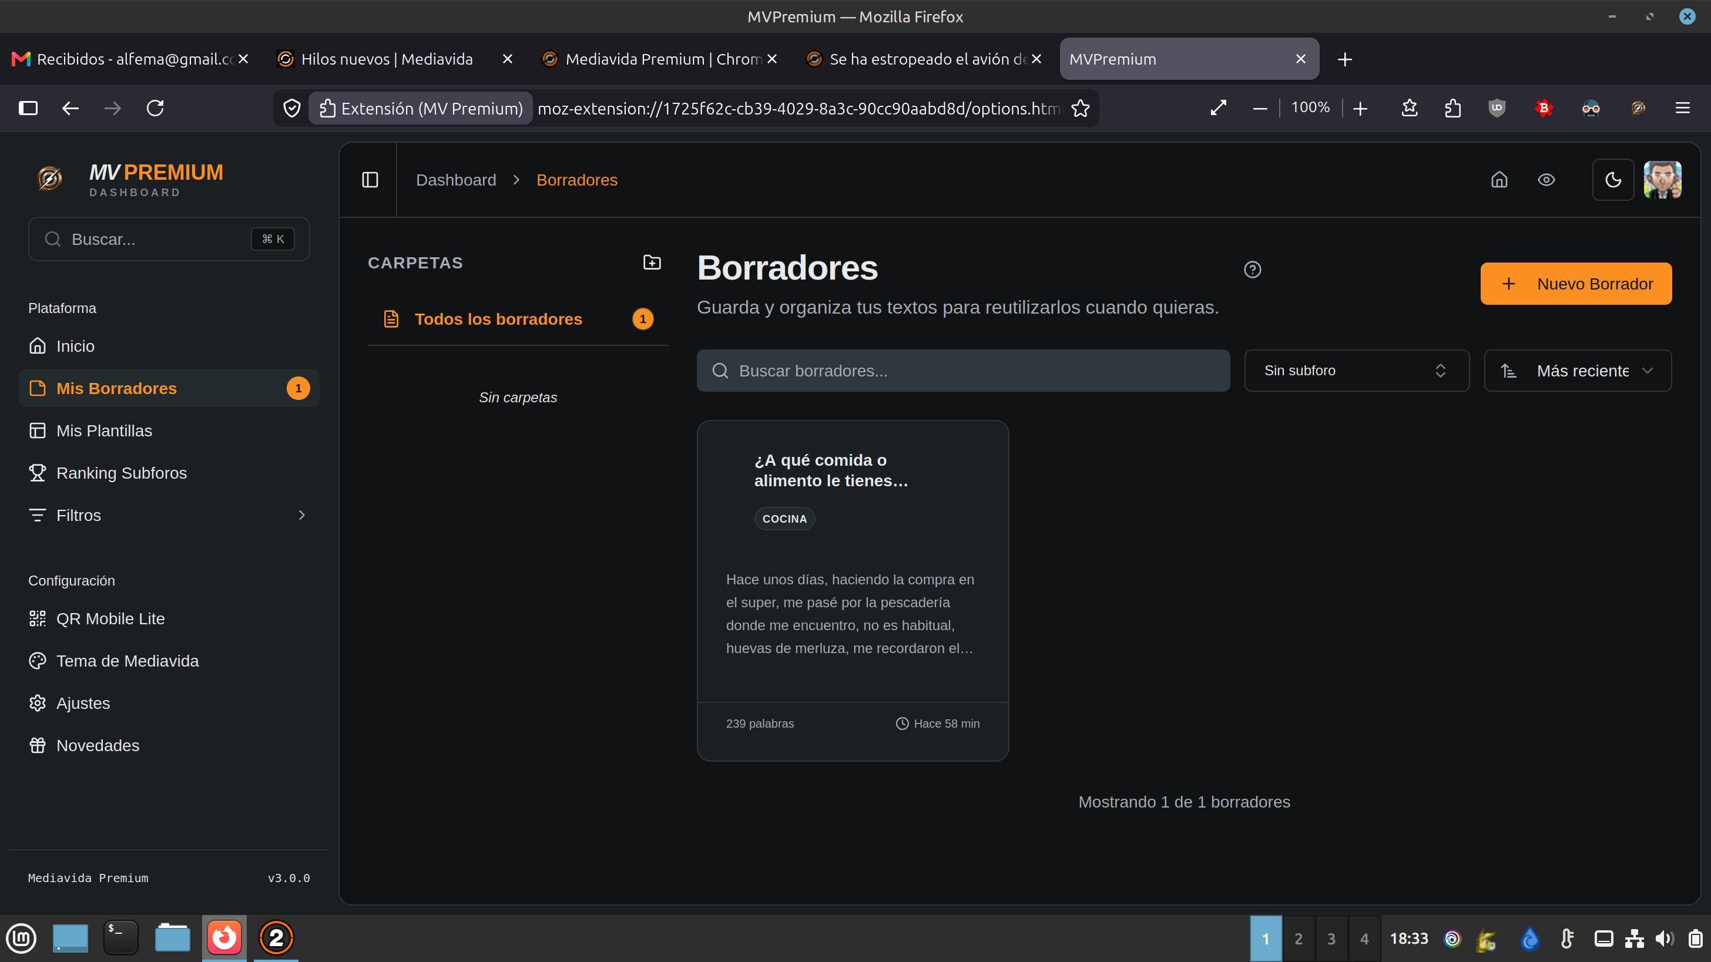Screen dimensions: 1711x962
Task: Focus the sidebar Buscar search field
Action: pyautogui.click(x=169, y=239)
